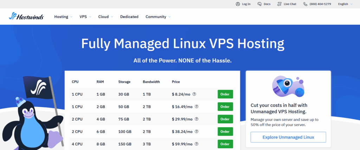This screenshot has height=150, width=360.
Task: Click the help icon next to $38.24/mo
Action: coord(197,131)
